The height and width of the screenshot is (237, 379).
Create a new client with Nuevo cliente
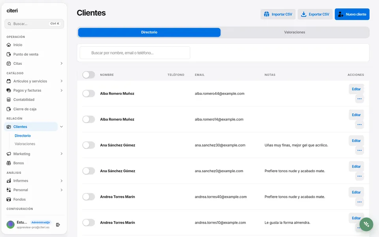(352, 14)
